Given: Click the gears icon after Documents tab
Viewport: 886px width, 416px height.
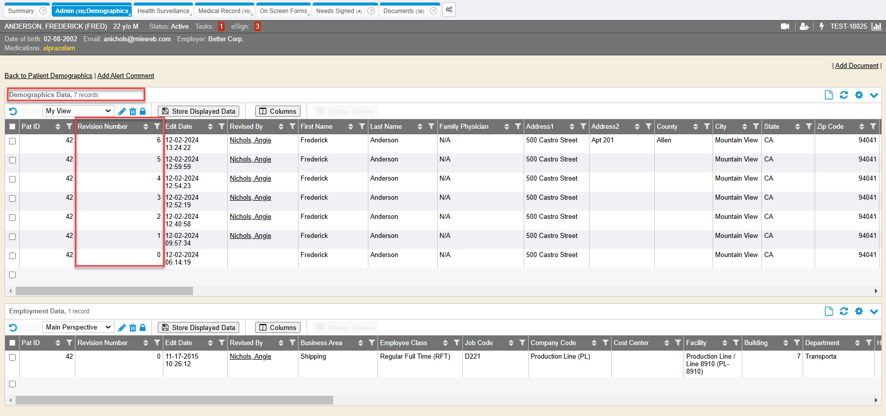Looking at the screenshot, I should point(449,10).
